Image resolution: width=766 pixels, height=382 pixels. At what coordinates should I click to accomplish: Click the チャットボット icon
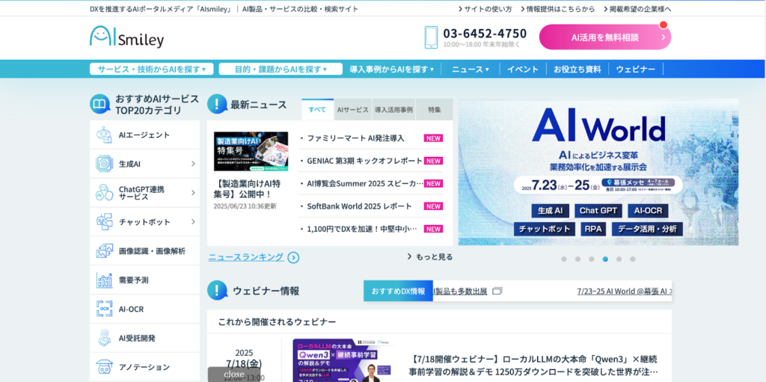104,222
